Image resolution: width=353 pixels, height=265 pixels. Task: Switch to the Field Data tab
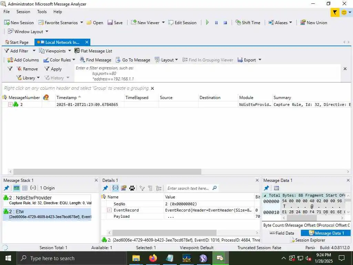tap(281, 233)
